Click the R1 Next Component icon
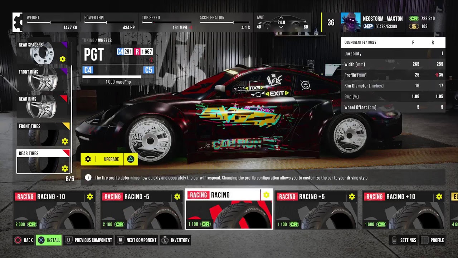The image size is (458, 258). coord(121,240)
